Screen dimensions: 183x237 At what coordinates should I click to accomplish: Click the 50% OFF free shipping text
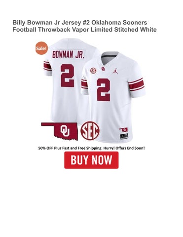[x=91, y=148]
